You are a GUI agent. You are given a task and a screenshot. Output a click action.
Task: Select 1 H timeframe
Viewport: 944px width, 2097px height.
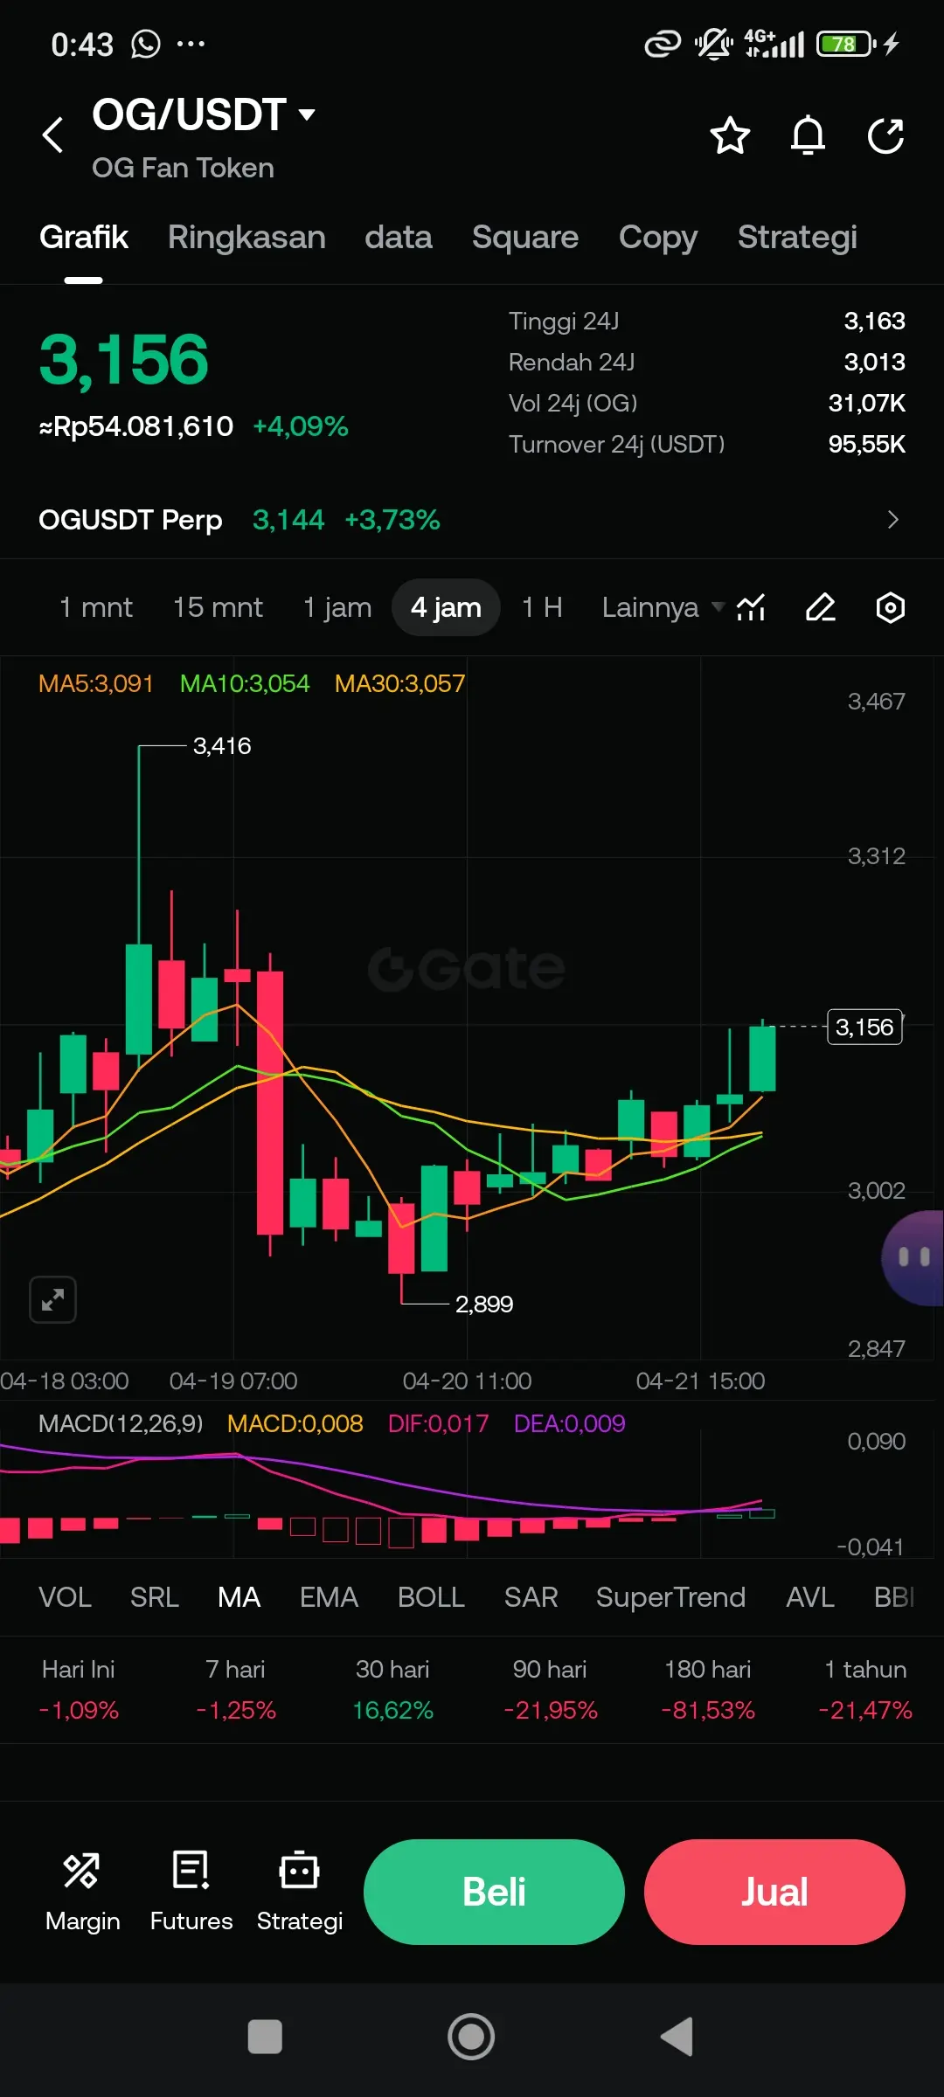(x=542, y=607)
